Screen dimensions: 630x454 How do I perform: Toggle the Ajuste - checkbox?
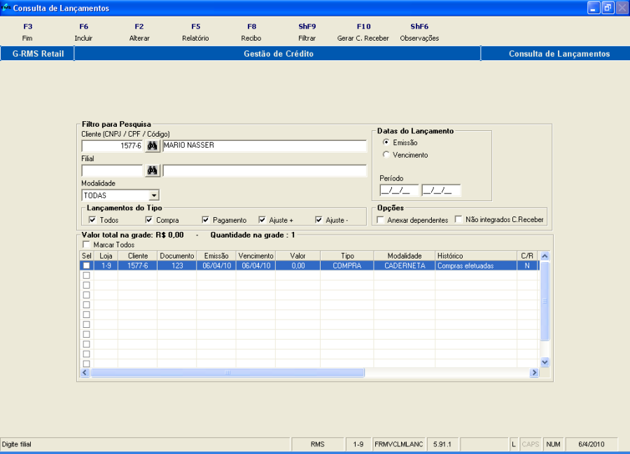319,220
